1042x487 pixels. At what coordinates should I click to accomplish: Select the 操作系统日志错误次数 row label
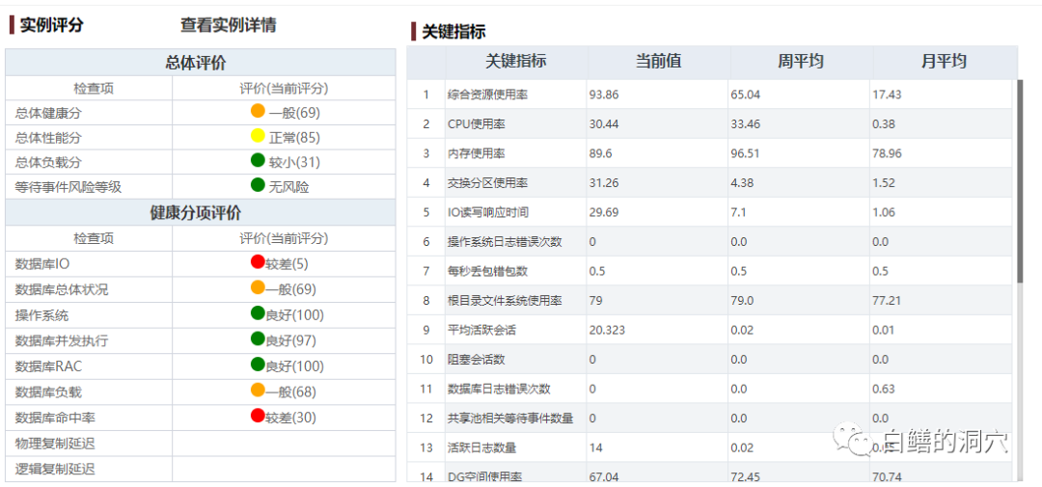click(x=505, y=242)
